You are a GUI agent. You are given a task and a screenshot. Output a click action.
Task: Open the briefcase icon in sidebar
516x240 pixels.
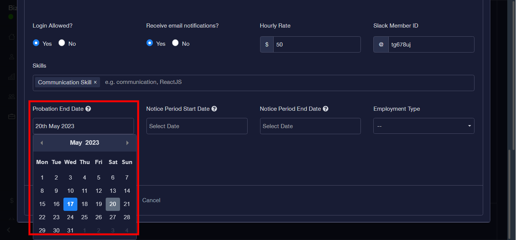click(x=11, y=116)
